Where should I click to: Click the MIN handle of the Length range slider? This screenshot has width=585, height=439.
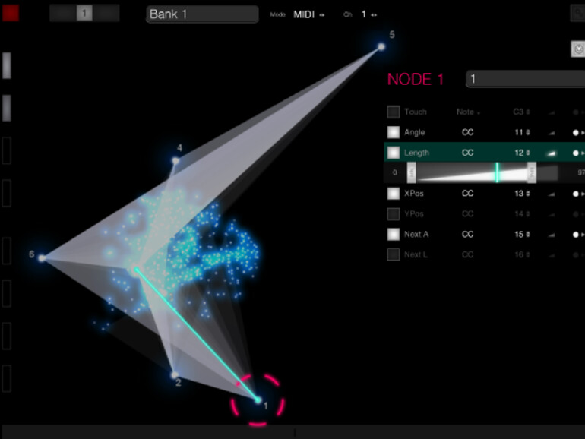tap(411, 172)
